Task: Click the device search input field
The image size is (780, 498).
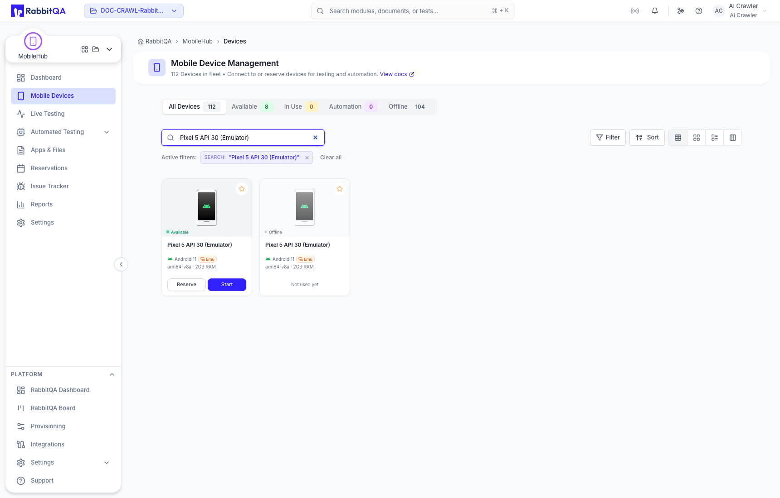Action: point(243,138)
